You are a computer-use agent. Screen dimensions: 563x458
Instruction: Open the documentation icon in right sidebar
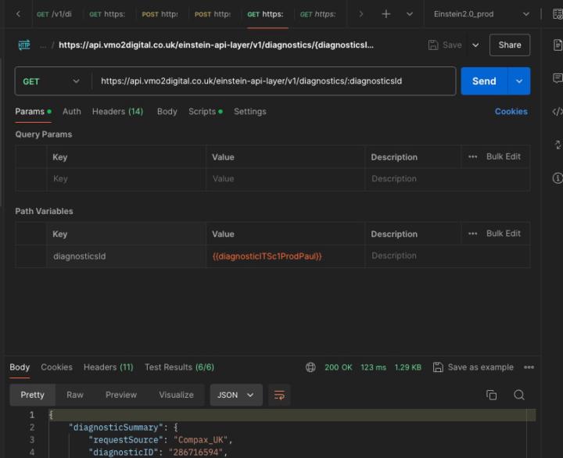[x=557, y=45]
